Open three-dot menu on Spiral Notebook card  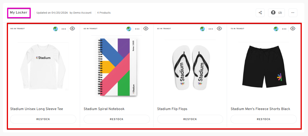[137, 29]
